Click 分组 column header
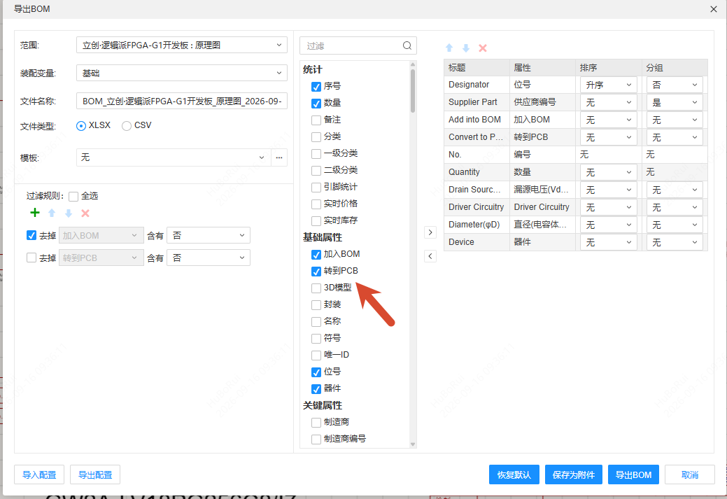The image size is (727, 499). coord(675,68)
